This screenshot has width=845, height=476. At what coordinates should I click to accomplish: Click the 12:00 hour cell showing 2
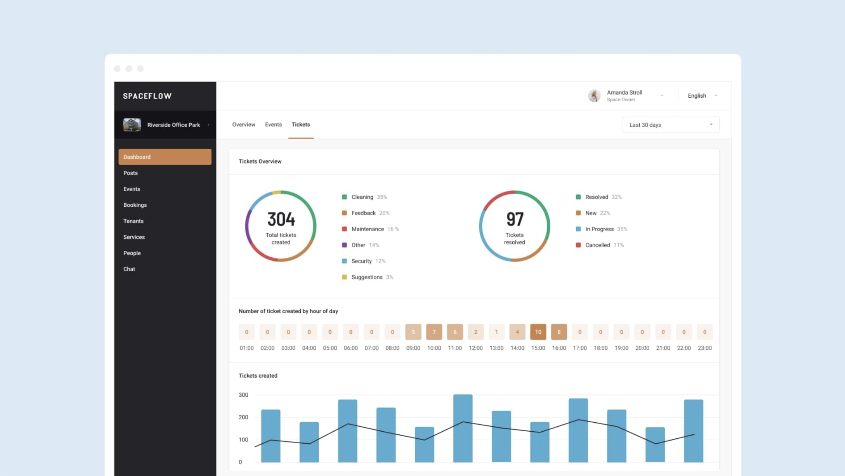[476, 332]
